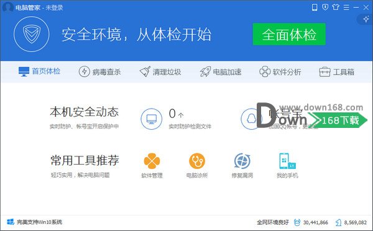Image resolution: width=373 pixels, height=231 pixels.
Task: Click the user avatar icon in title bar
Action: pyautogui.click(x=7, y=7)
